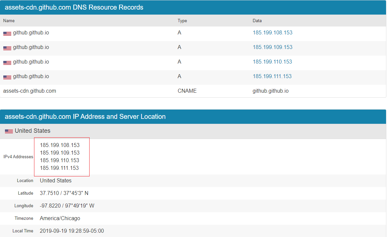
Task: Click the A type cell for 185.199.109.153
Action: pos(179,47)
